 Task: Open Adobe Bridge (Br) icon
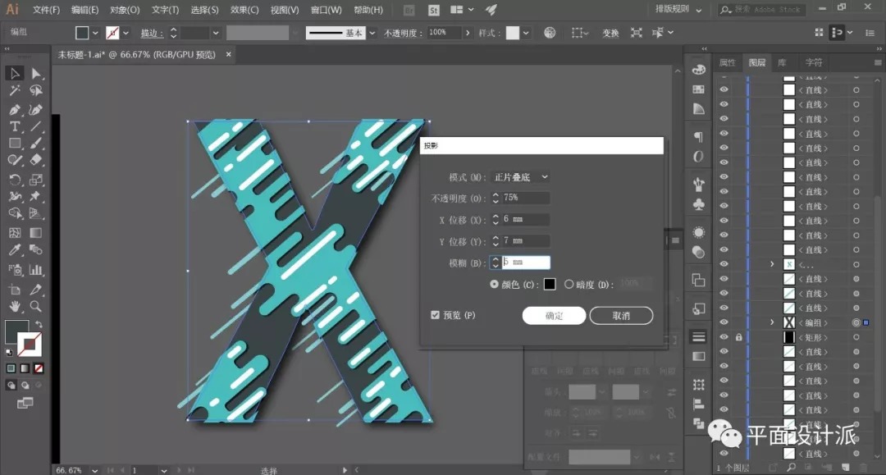click(x=409, y=10)
